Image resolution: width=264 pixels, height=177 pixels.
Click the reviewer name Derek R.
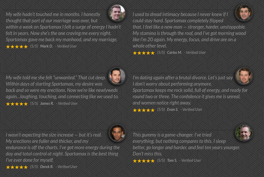pos(47,167)
